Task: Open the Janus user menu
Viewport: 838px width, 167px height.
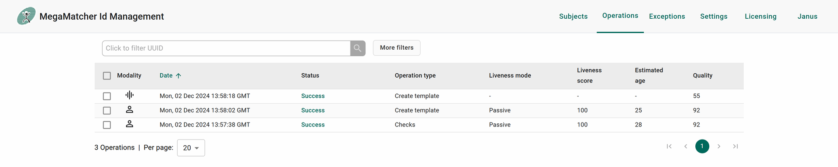Action: (807, 16)
